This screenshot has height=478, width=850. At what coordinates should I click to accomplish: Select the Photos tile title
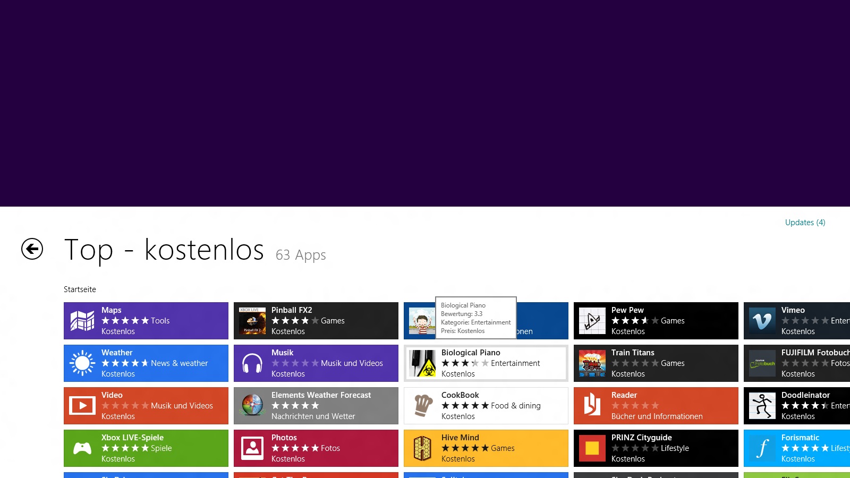(x=284, y=438)
